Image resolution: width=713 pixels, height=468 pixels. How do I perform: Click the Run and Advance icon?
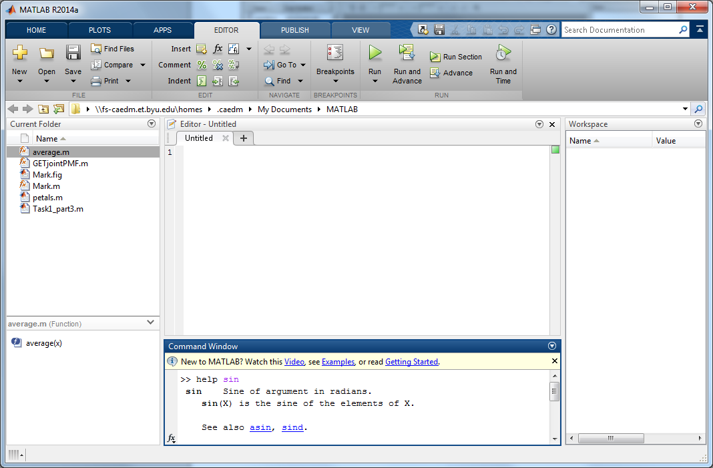[407, 53]
